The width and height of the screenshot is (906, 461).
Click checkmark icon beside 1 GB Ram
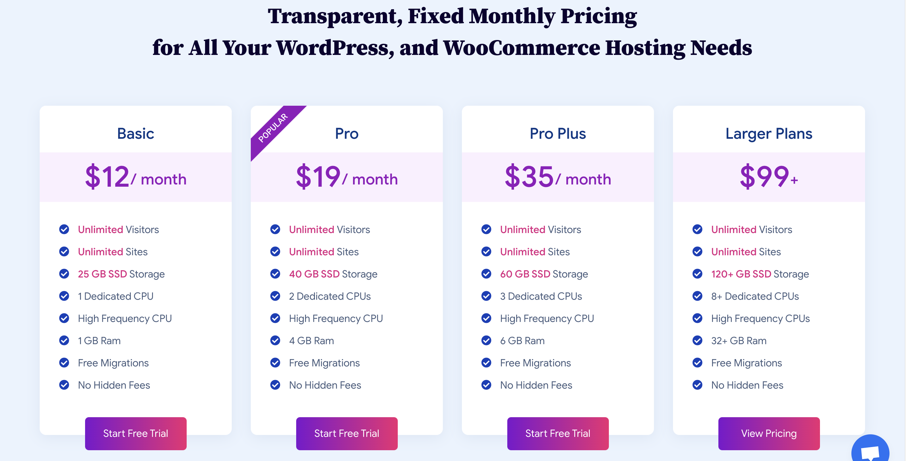tap(64, 340)
